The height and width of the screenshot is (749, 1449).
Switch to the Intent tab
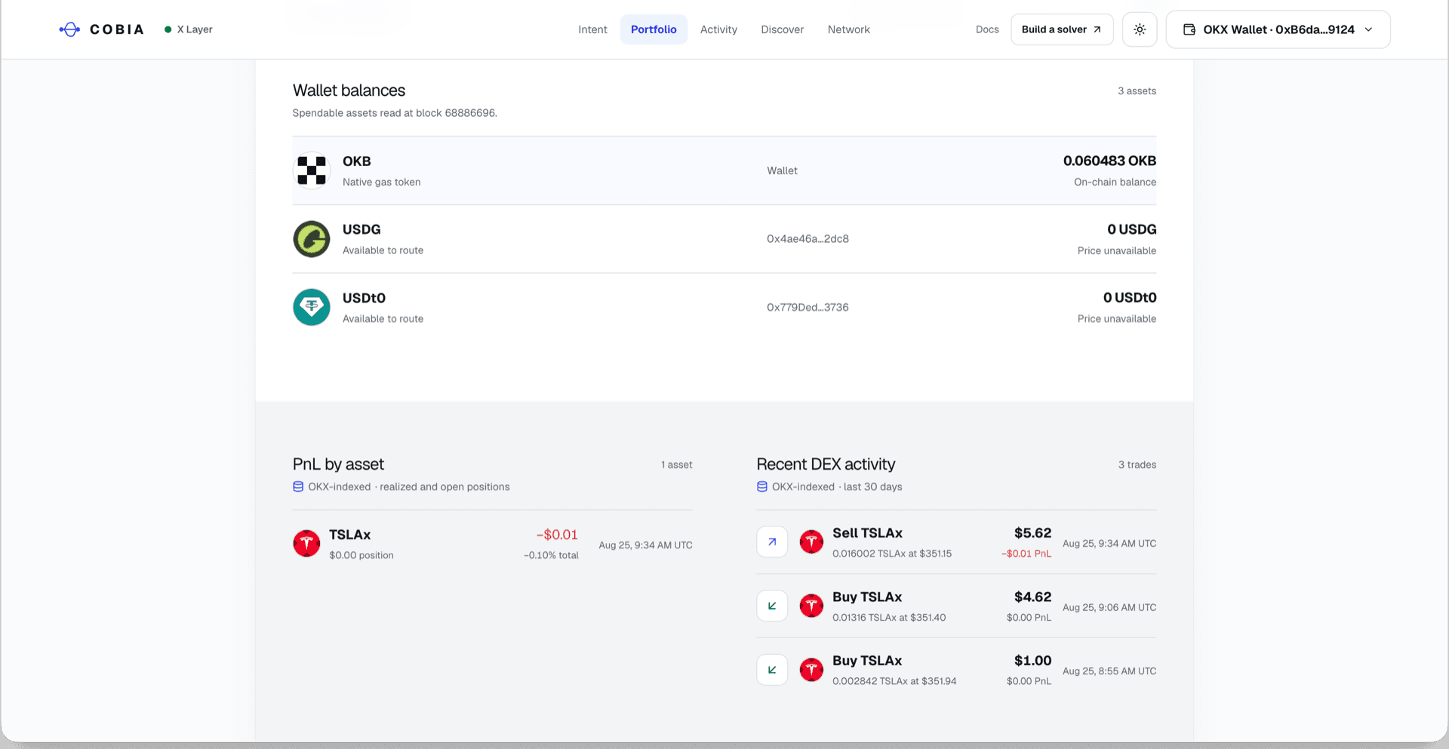pos(592,29)
